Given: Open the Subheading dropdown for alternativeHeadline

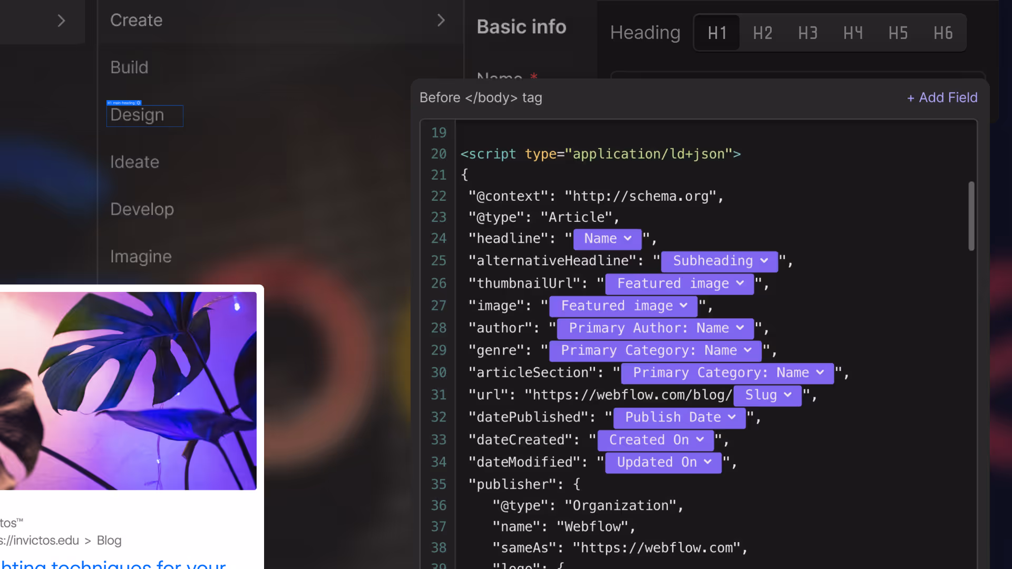Looking at the screenshot, I should (718, 261).
